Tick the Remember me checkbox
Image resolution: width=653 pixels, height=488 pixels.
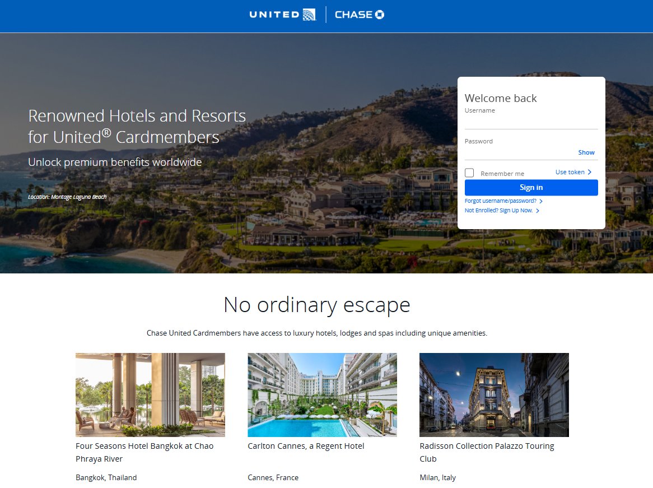(469, 173)
